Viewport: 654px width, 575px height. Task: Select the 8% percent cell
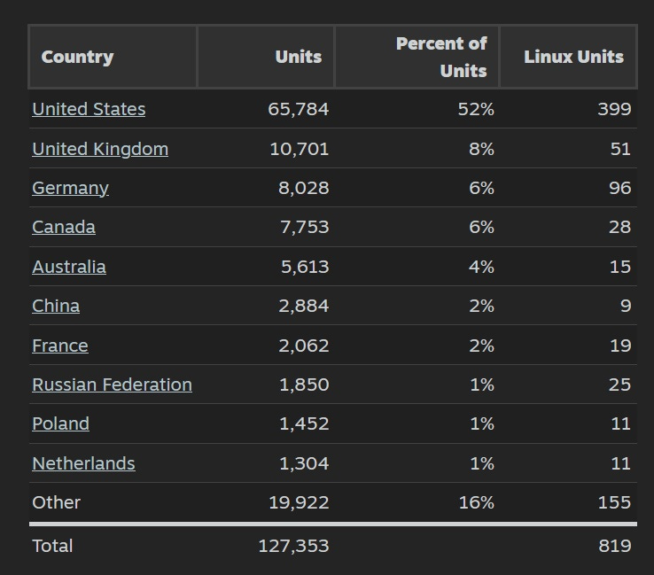click(481, 149)
